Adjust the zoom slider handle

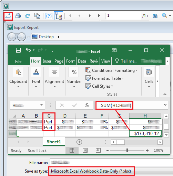click(127, 151)
